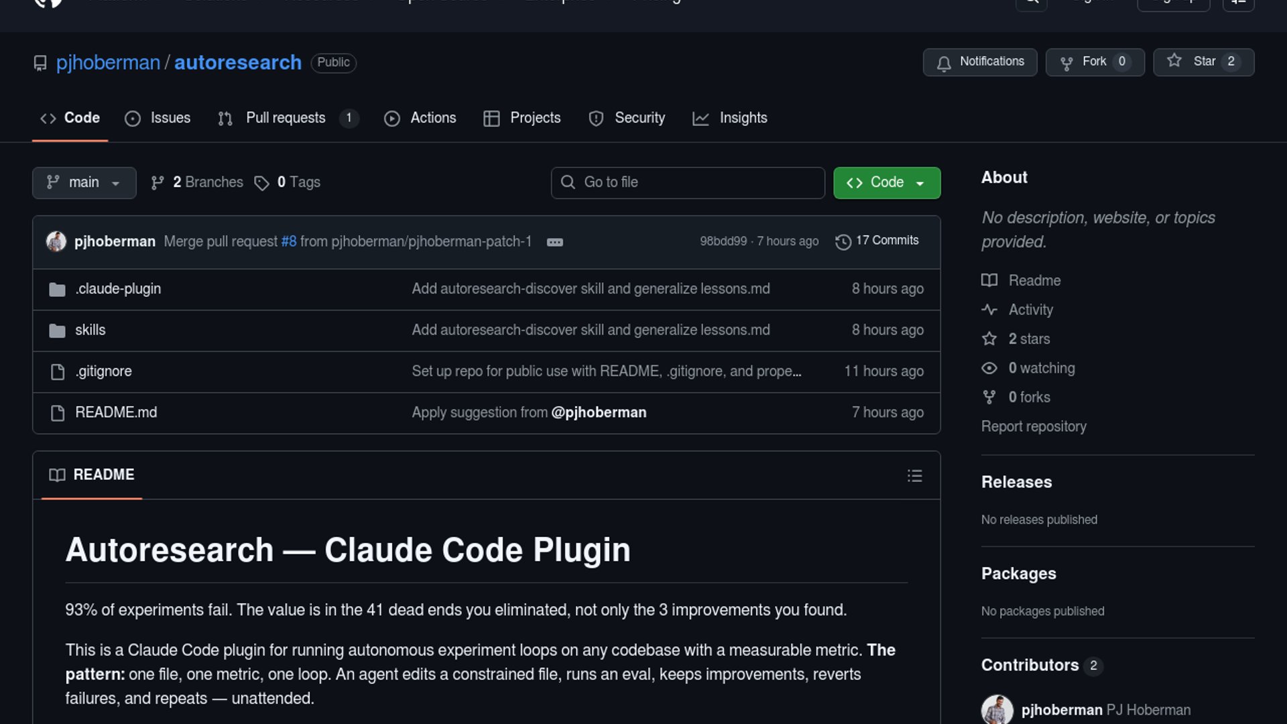Viewport: 1287px width, 724px height.
Task: Click the README outline list icon
Action: (x=914, y=476)
